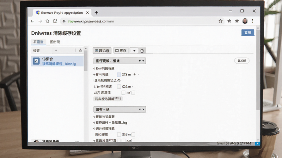Image resolution: width=282 pixels, height=158 pixels.
Task: Click the address bar URL text
Action: click(x=91, y=21)
